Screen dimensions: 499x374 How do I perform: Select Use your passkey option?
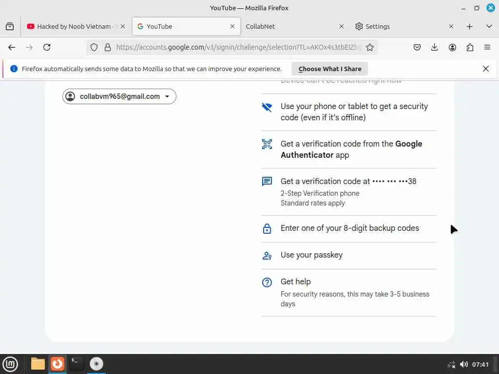tap(349, 255)
